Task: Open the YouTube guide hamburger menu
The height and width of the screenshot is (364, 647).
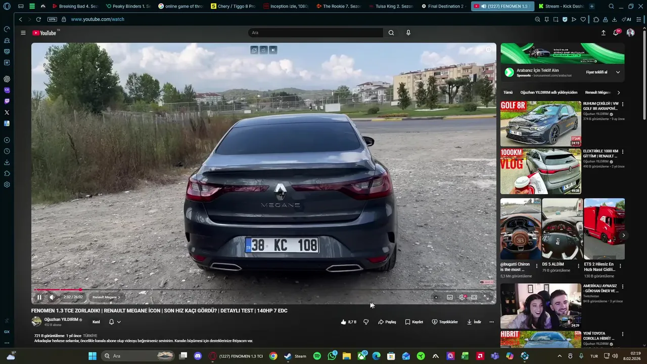Action: point(23,33)
